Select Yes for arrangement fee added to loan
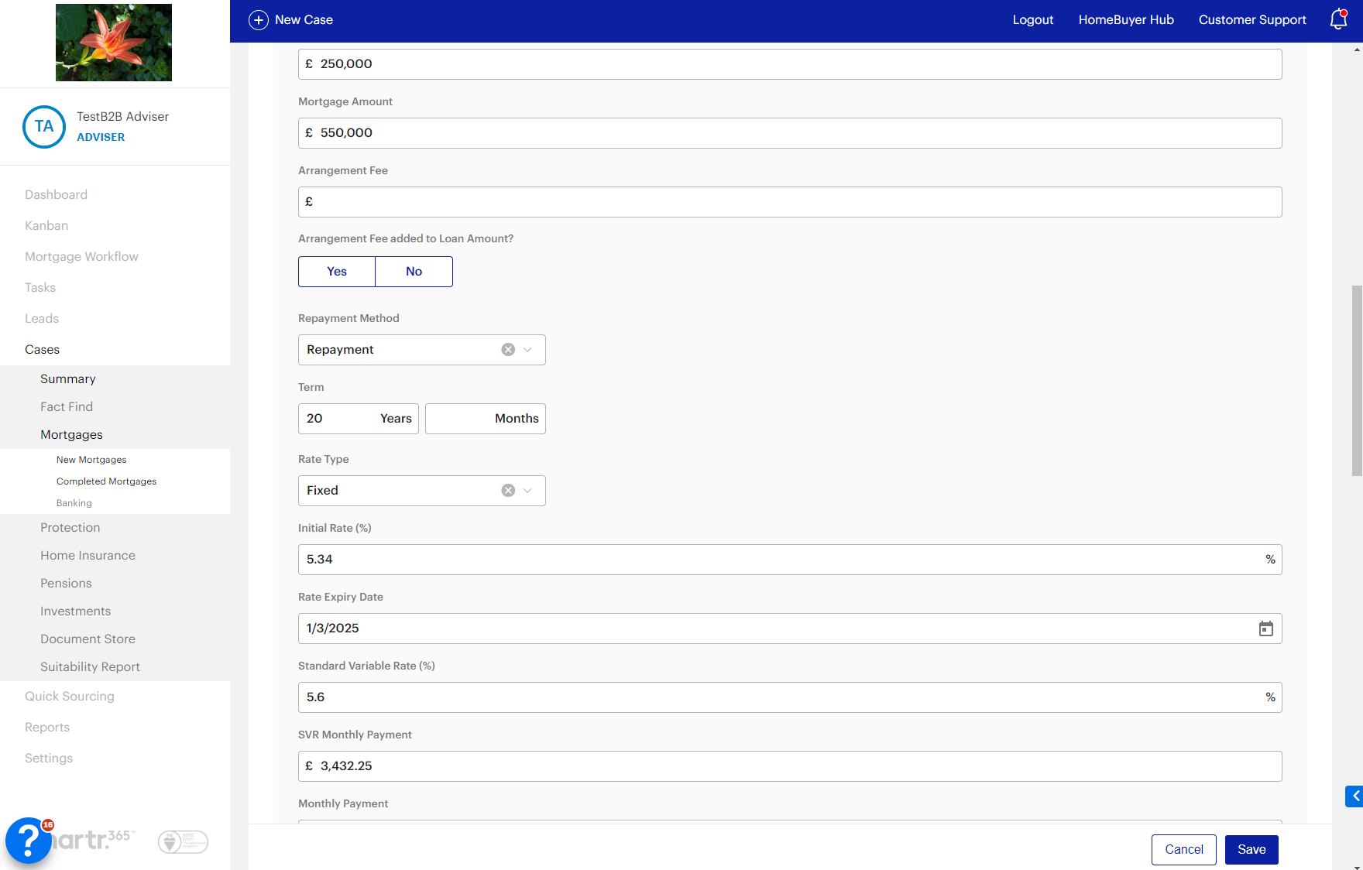Screen dimensions: 1363x870 pos(337,272)
